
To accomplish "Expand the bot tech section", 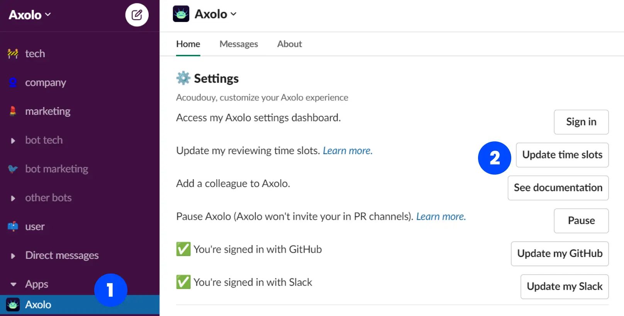I will 13,141.
